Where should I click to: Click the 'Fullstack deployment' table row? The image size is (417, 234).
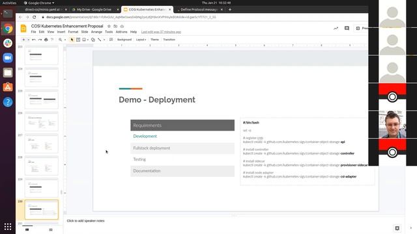tap(182, 148)
